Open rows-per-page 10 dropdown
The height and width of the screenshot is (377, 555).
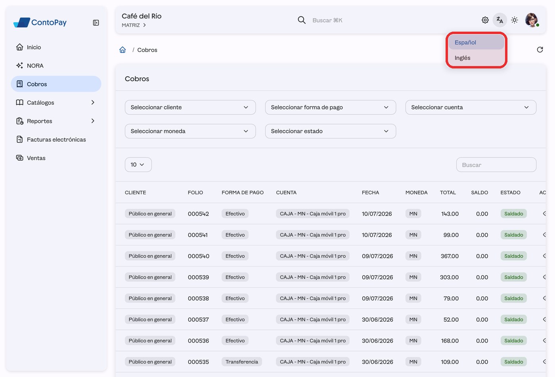pyautogui.click(x=138, y=165)
